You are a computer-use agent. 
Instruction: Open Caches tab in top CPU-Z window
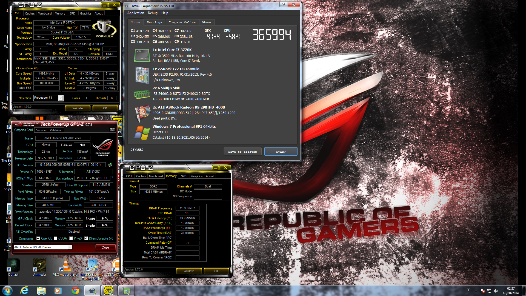(30, 13)
